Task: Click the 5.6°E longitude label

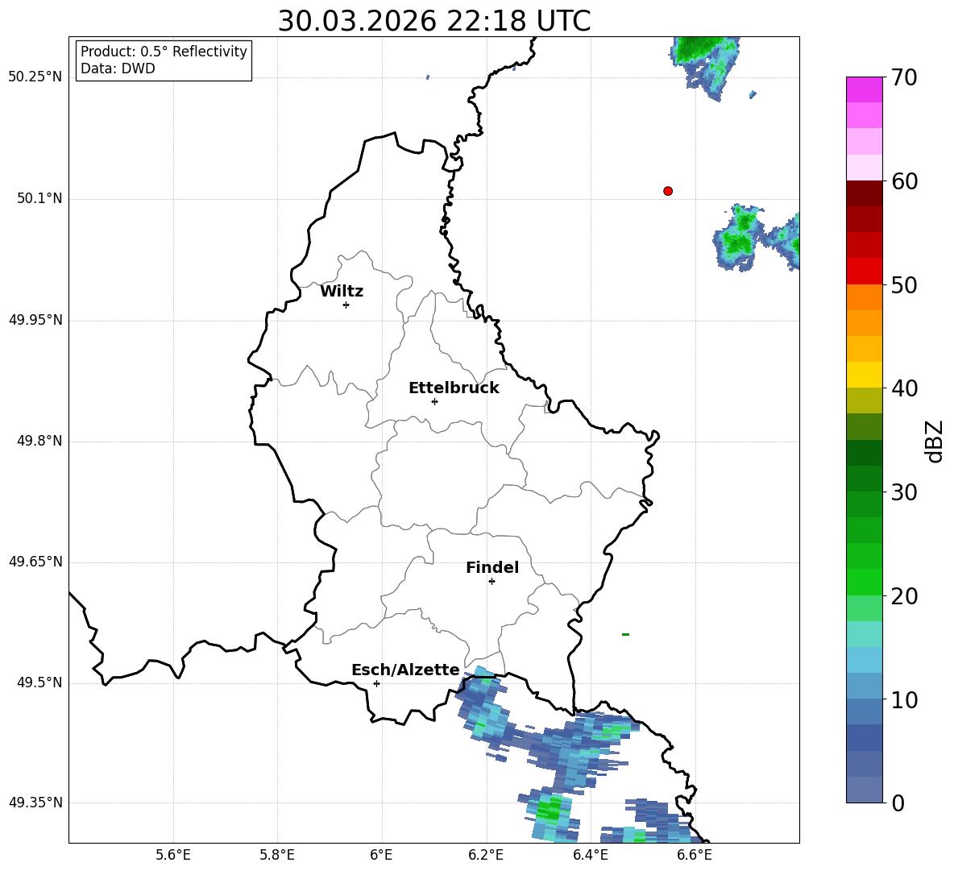Action: click(x=173, y=855)
